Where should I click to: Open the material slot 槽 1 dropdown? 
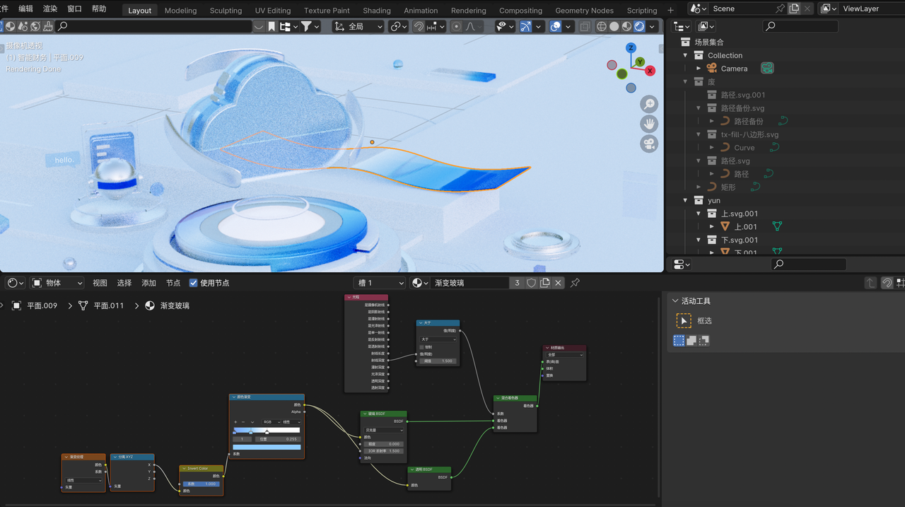click(380, 283)
